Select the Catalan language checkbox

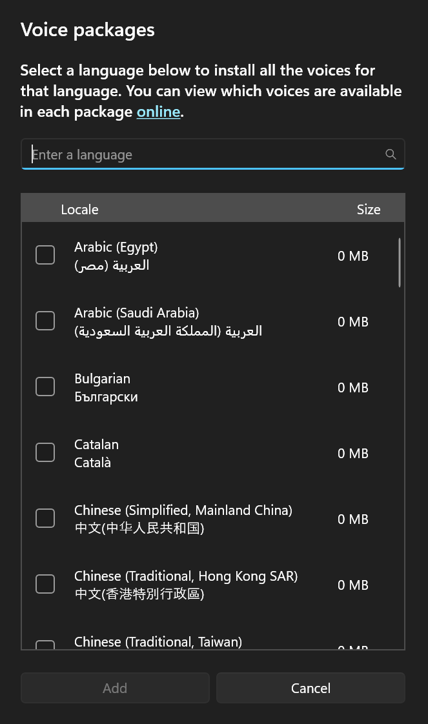45,452
